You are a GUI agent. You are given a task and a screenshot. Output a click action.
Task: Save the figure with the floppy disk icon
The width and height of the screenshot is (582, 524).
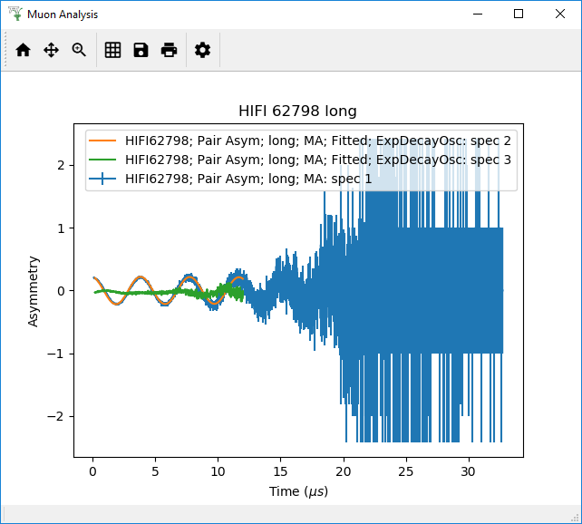pos(141,51)
